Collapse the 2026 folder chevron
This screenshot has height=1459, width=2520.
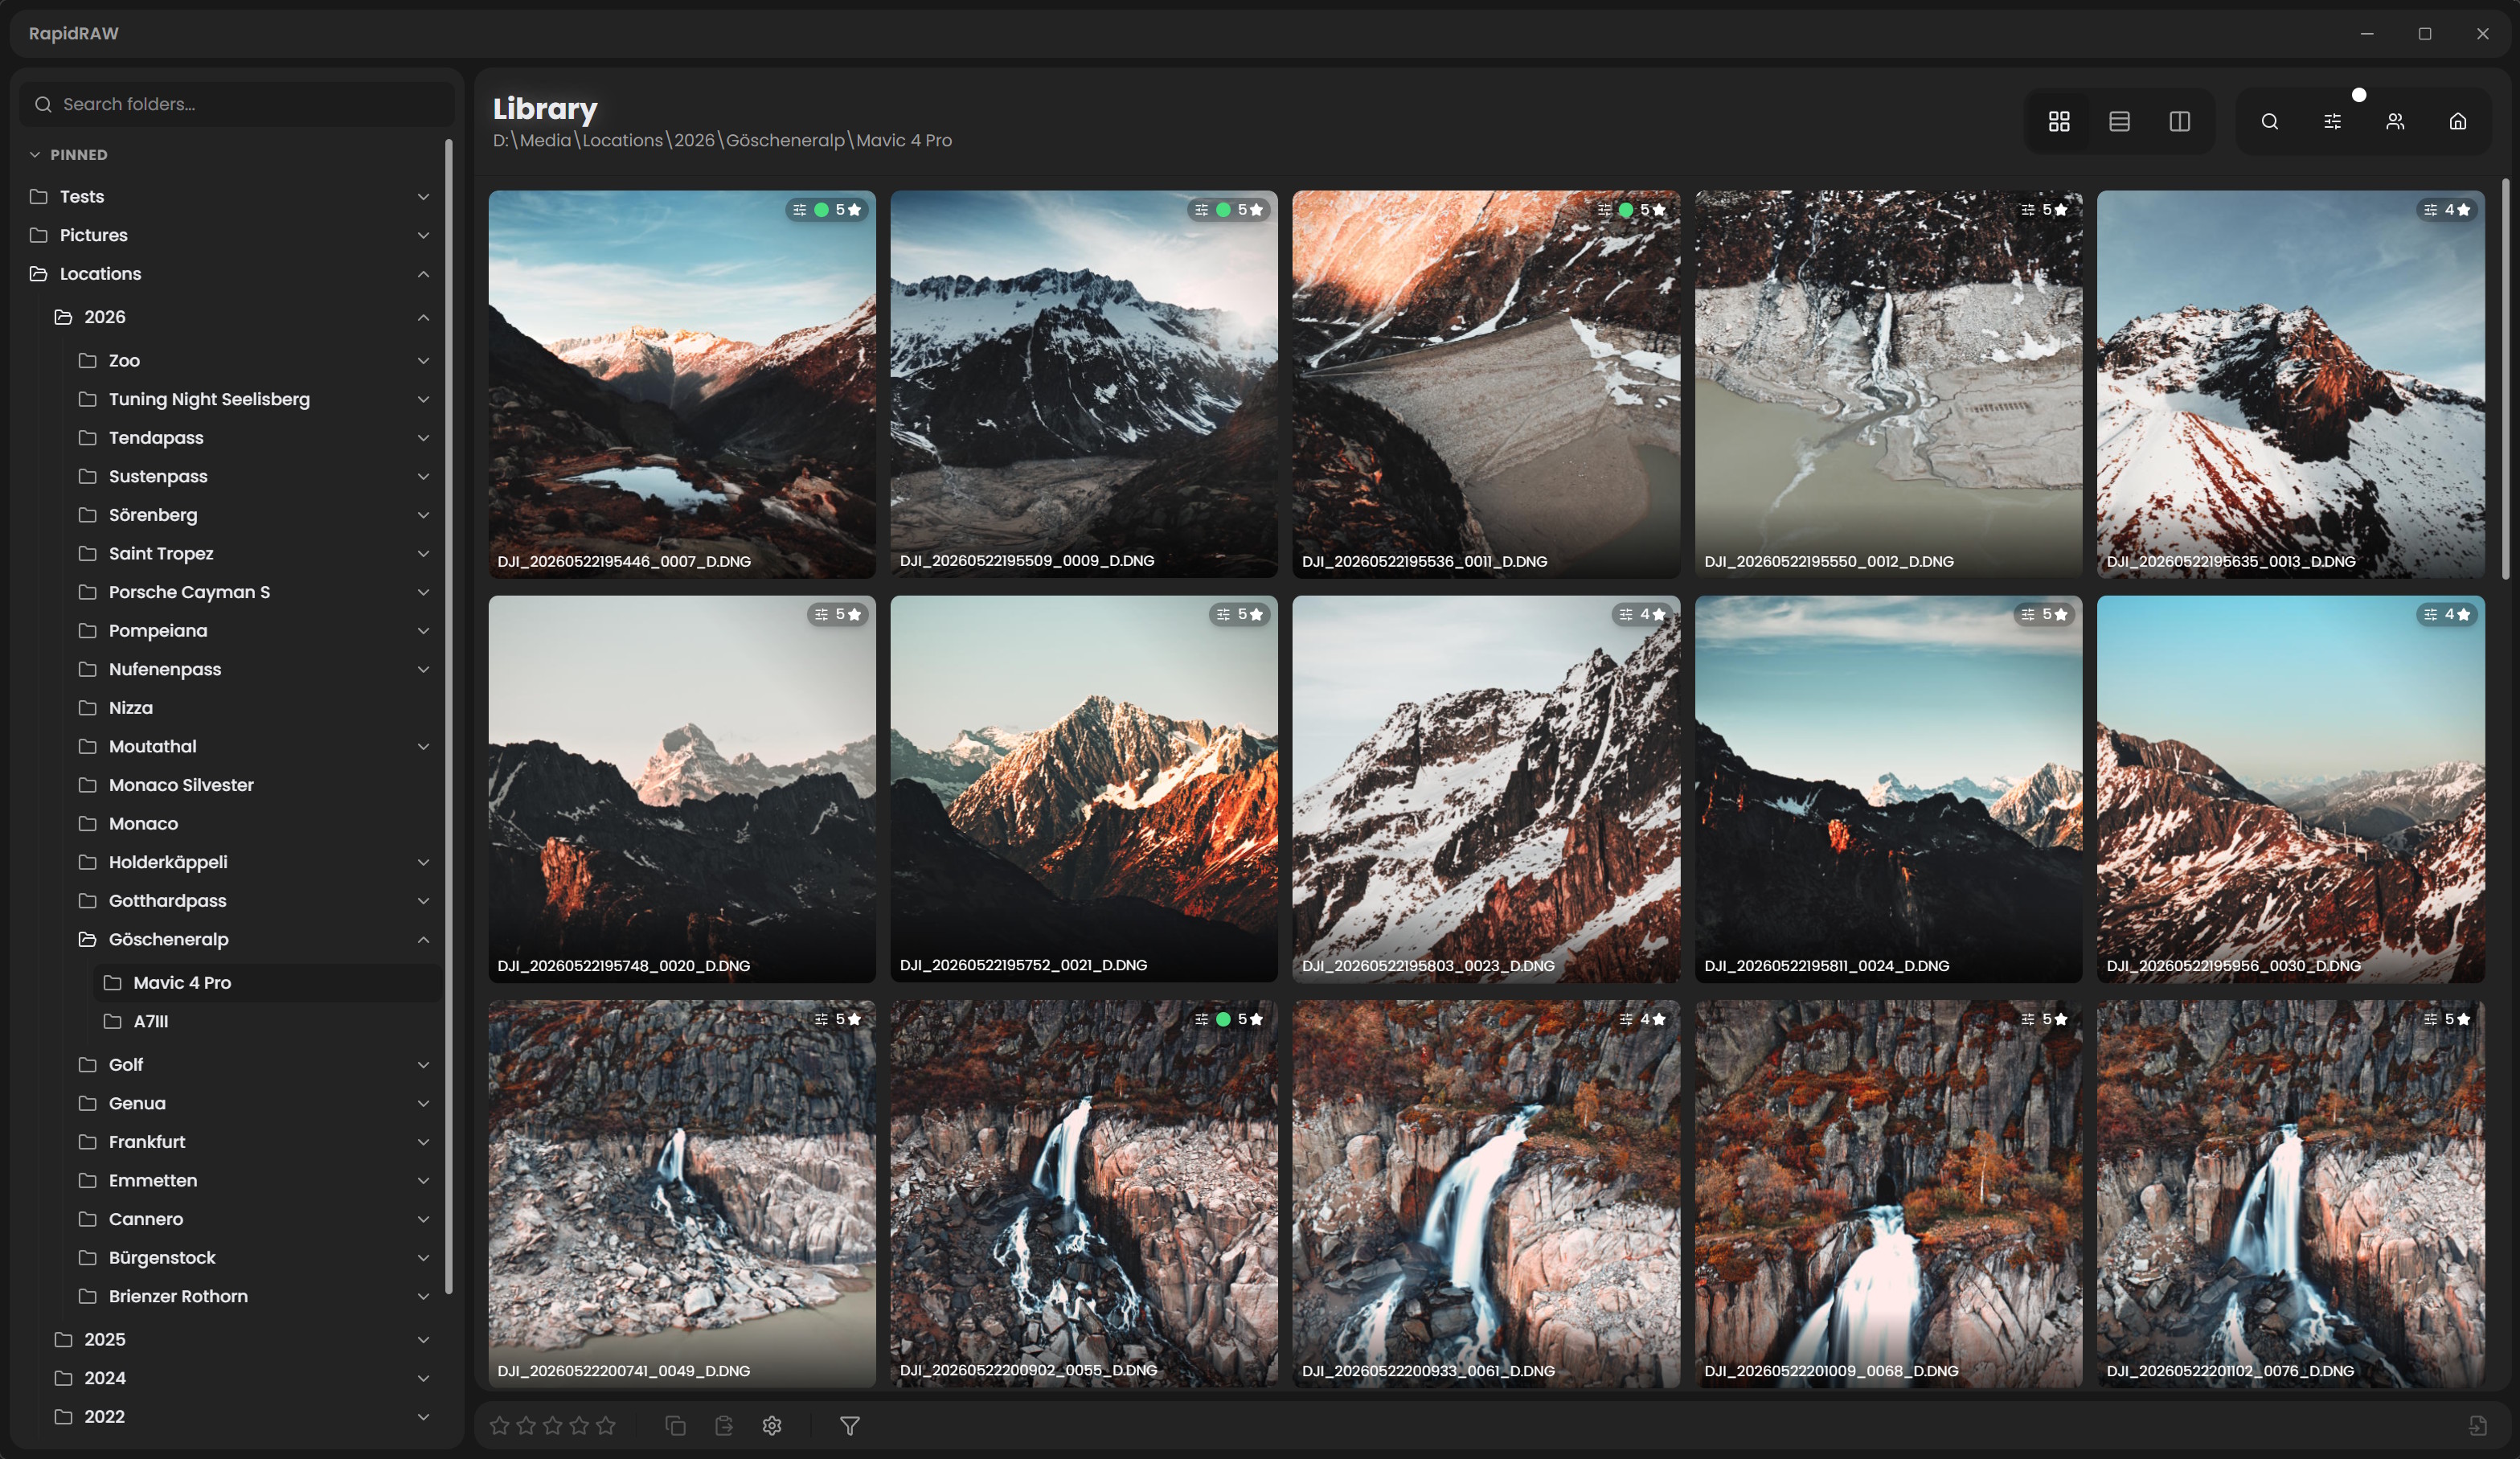click(423, 317)
